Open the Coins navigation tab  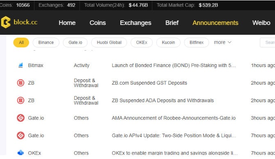coord(98,23)
